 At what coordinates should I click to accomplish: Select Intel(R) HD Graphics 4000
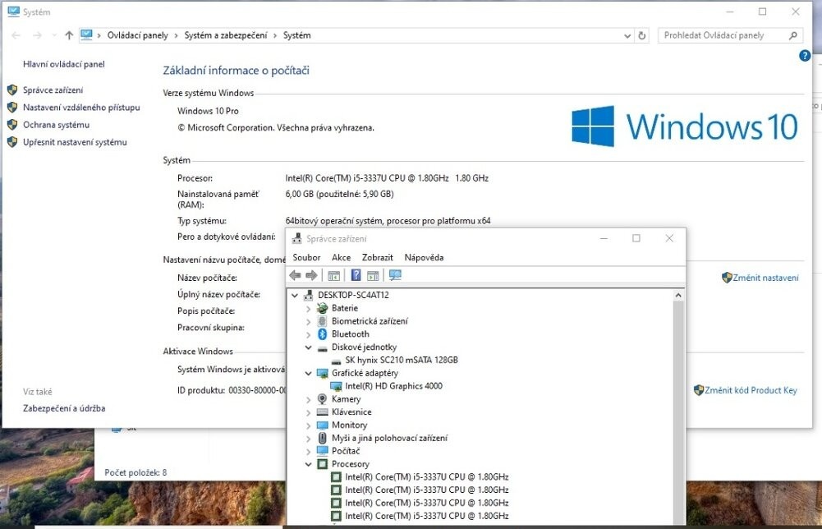(x=393, y=386)
